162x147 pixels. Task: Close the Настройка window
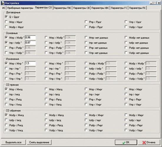[x=158, y=3]
